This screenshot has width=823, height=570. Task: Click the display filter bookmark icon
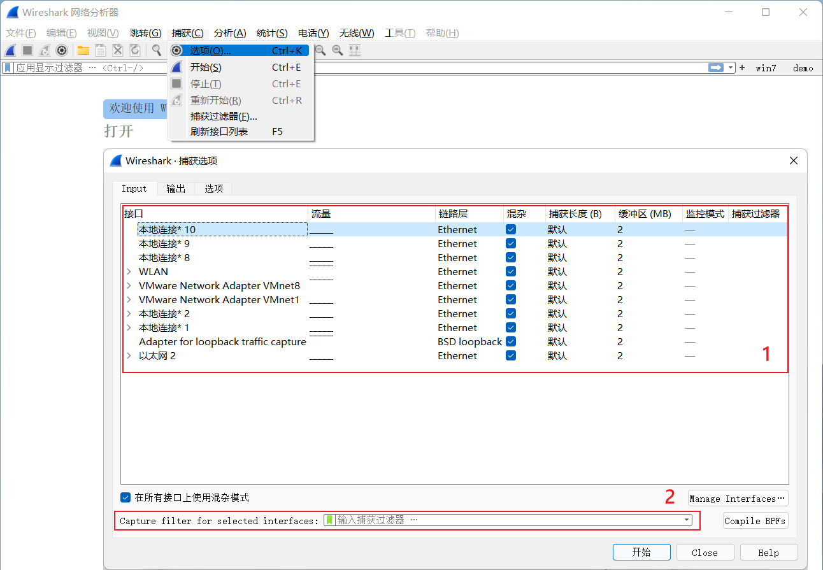8,68
